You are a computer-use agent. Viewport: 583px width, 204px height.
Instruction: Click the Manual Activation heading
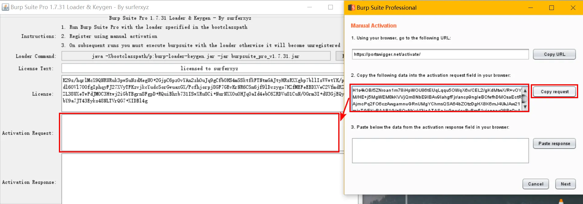point(373,26)
